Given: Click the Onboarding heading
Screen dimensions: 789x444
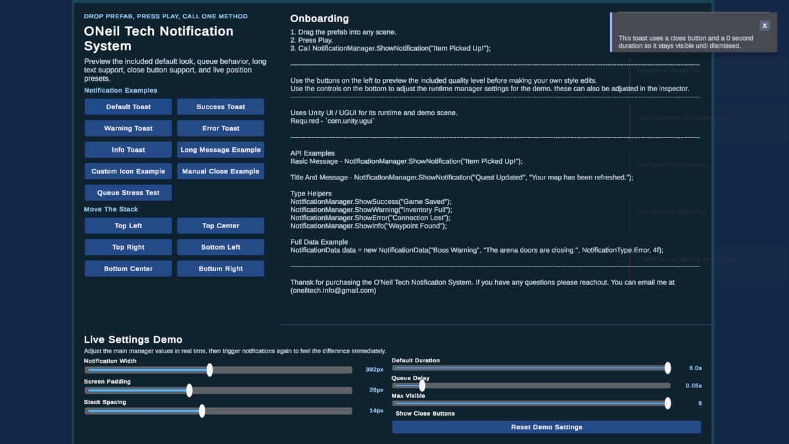Looking at the screenshot, I should [320, 18].
